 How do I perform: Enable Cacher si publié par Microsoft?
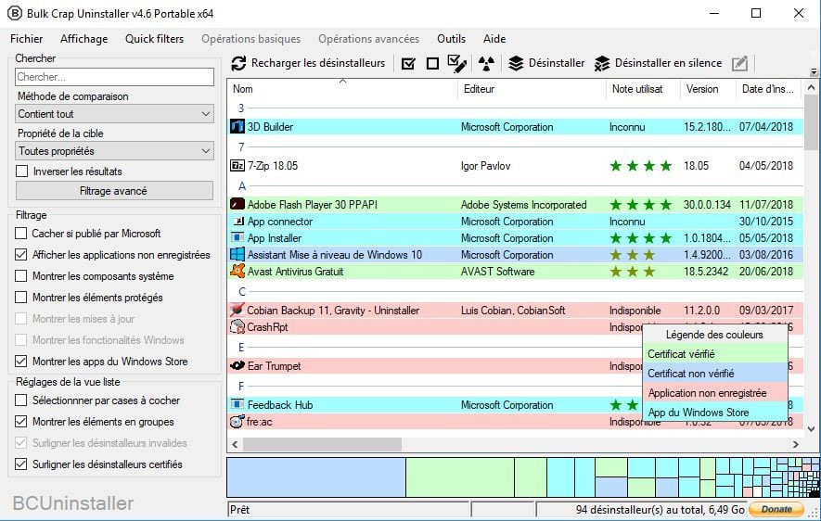pos(22,234)
